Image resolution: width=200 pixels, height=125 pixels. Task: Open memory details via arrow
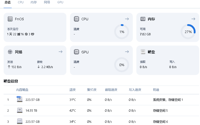(x=193, y=19)
